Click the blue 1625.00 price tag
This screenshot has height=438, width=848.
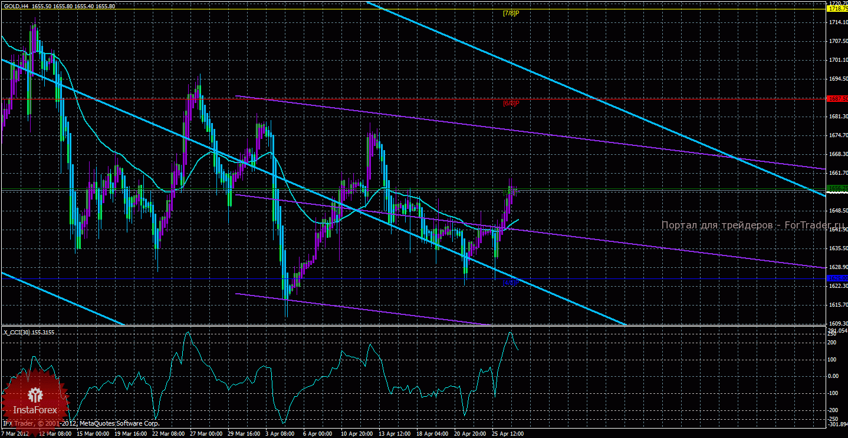point(837,278)
